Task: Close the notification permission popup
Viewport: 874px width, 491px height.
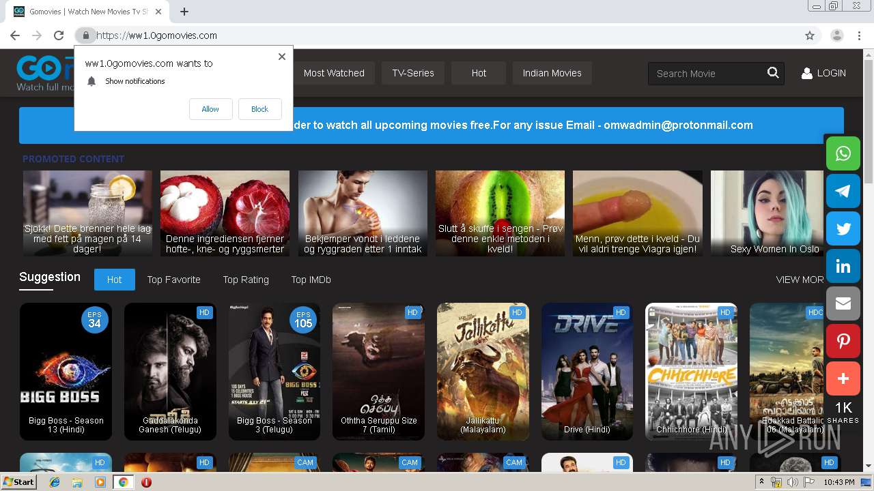Action: (282, 57)
